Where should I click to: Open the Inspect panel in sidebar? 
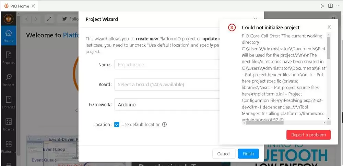[x=9, y=80]
